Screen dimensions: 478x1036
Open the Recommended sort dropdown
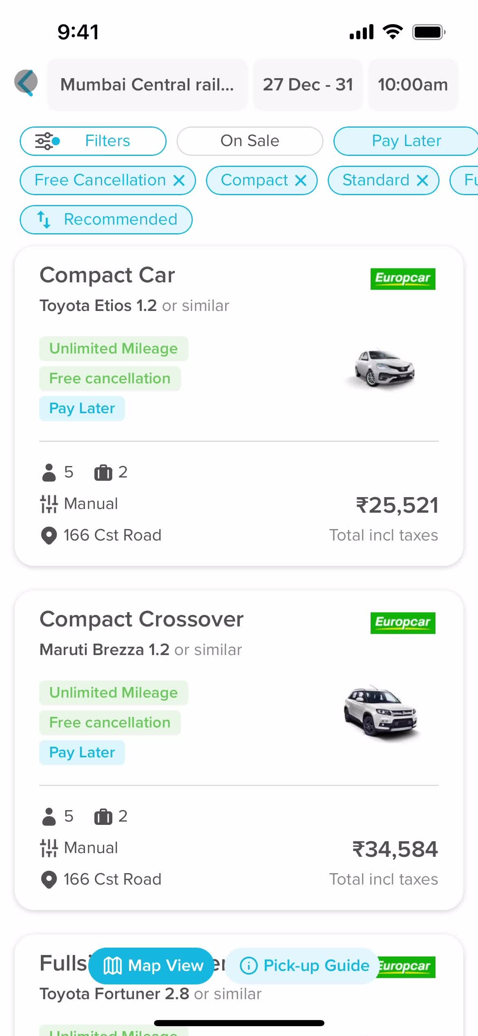click(x=106, y=220)
